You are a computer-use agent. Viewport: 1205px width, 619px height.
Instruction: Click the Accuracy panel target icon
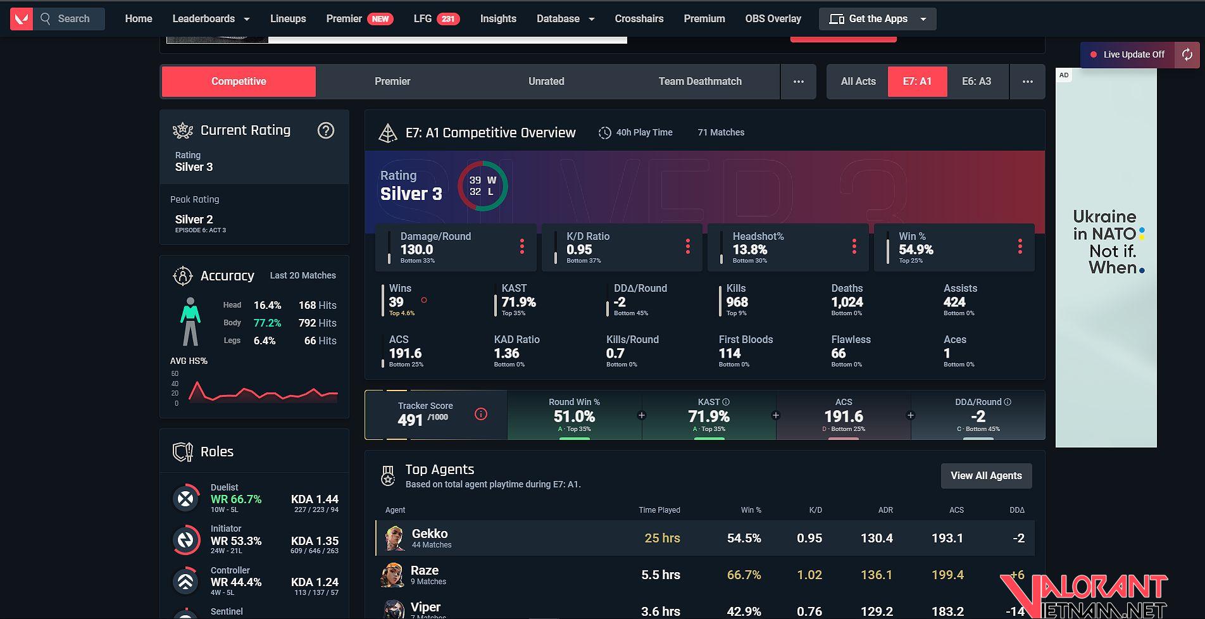(182, 276)
